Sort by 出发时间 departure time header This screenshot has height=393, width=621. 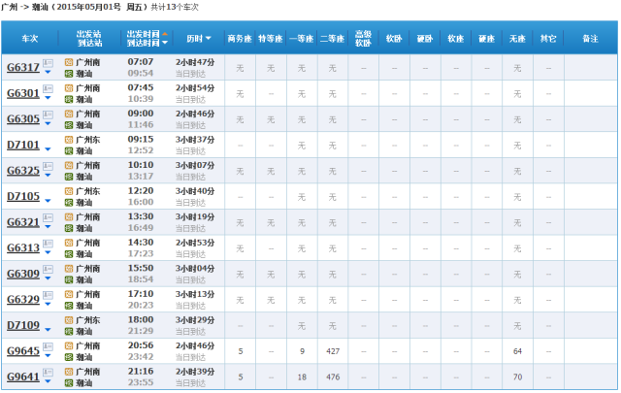point(146,34)
